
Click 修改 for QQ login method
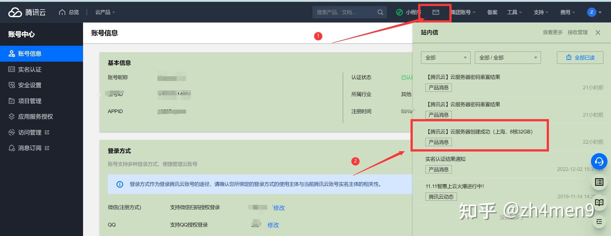(x=273, y=225)
